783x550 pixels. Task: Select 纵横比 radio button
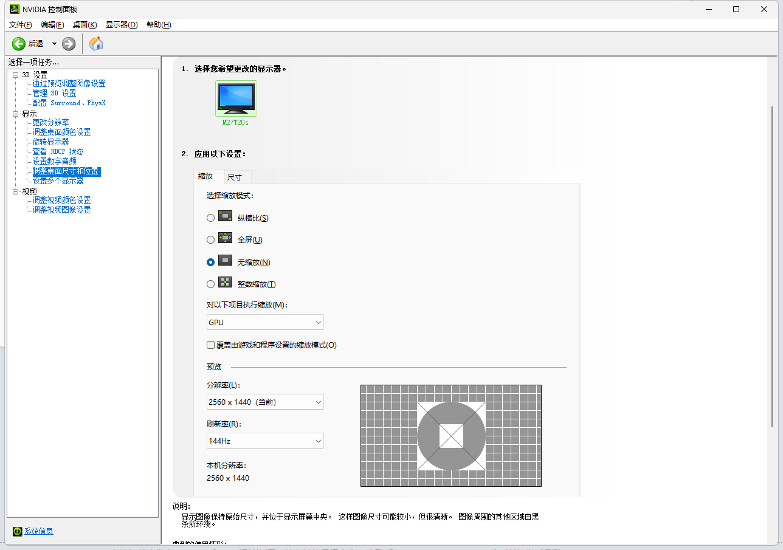(211, 218)
